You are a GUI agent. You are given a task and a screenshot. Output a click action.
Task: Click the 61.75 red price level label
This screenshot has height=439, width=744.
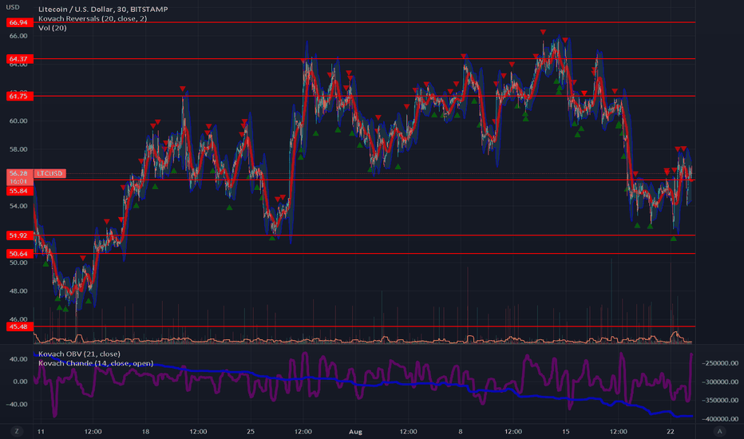(x=19, y=96)
